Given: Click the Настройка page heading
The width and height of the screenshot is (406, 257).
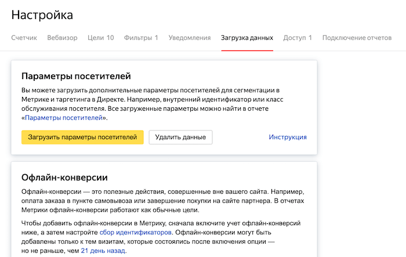Looking at the screenshot, I should point(42,15).
